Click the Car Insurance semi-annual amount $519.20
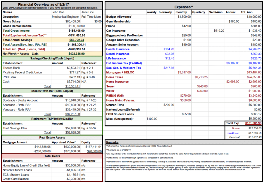Screen dimensions: 264x183 pos(219,31)
